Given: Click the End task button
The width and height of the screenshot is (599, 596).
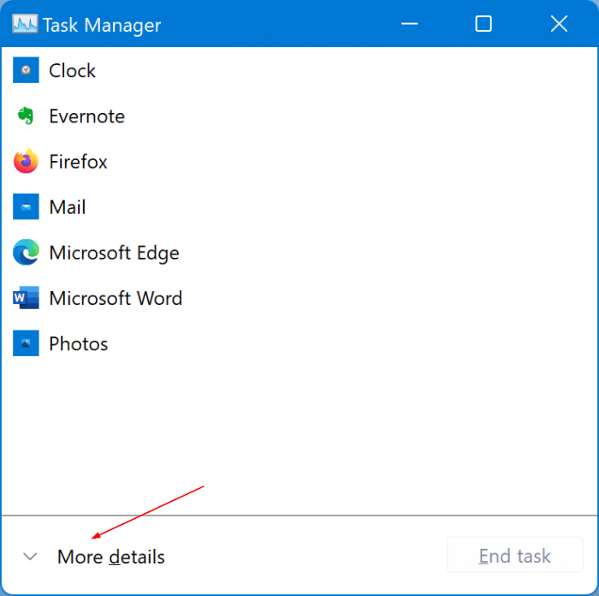Looking at the screenshot, I should tap(515, 555).
